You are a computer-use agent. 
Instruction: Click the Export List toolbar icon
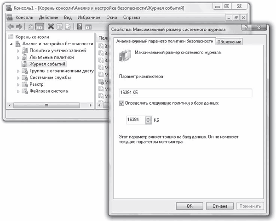click(x=68, y=27)
